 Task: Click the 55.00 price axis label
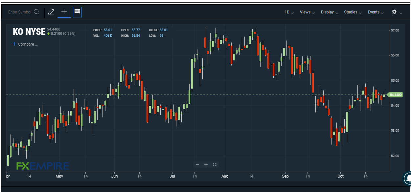[x=395, y=81]
